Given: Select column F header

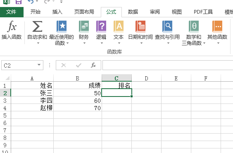Looking at the screenshot, I should [206, 78].
